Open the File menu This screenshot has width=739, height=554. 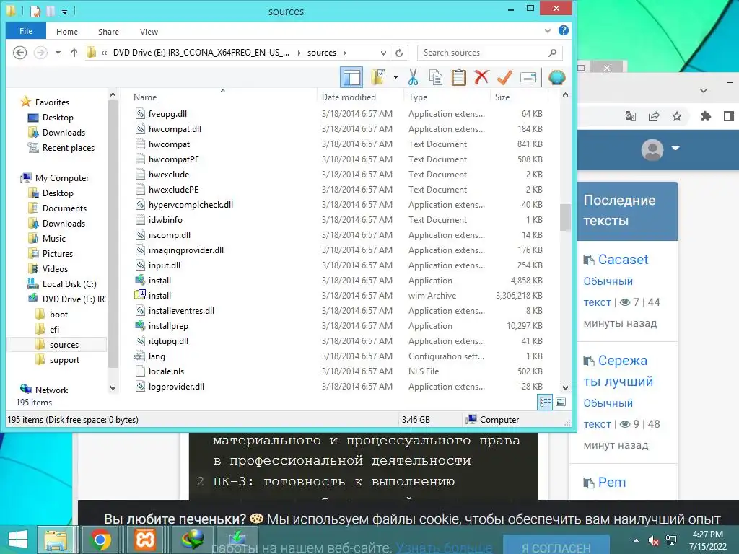click(x=26, y=31)
